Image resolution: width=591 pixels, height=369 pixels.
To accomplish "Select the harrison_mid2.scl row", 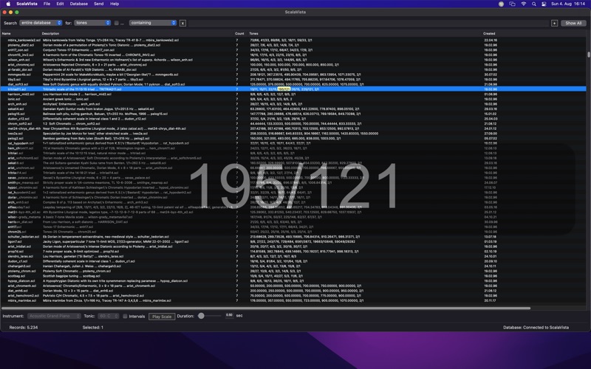I will pyautogui.click(x=293, y=94).
